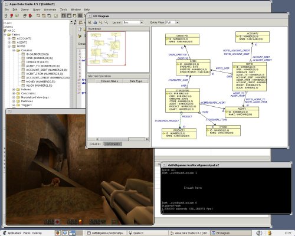Image resolution: width=295 pixels, height=236 pixels.
Task: Click the zoom out magnifier in ER Diagram
Action: 106,22
